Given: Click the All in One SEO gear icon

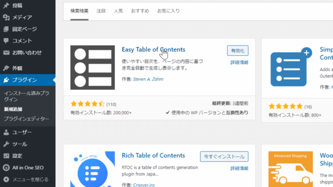Looking at the screenshot, I should (x=6, y=167).
